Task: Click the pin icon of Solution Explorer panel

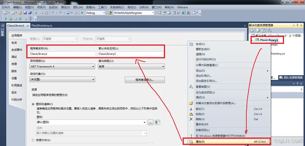Action: (298, 25)
